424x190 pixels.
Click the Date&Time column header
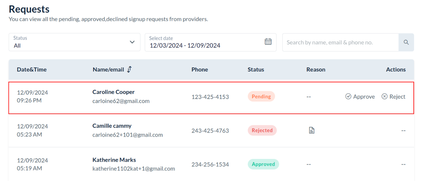point(32,70)
